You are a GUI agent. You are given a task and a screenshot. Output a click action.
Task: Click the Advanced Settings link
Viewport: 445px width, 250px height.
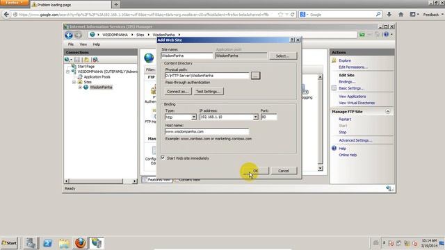point(355,140)
